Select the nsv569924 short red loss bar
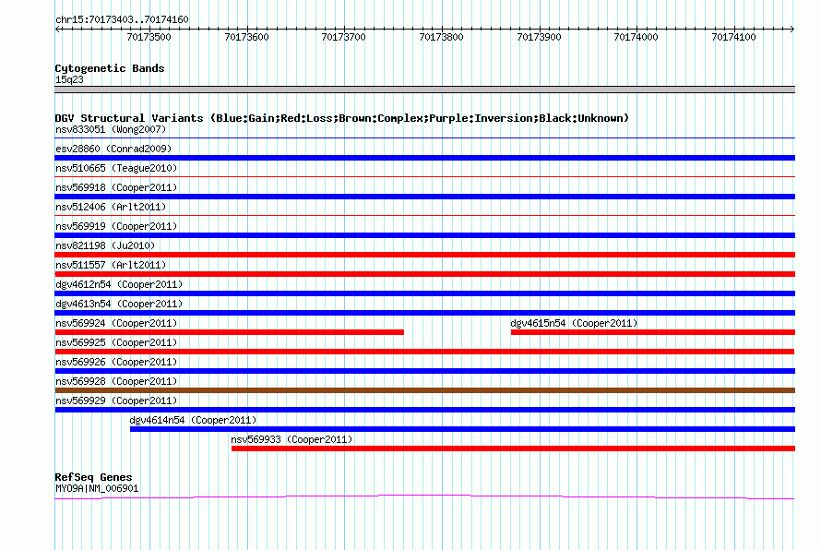Viewport: 821px width, 550px height. (x=230, y=332)
